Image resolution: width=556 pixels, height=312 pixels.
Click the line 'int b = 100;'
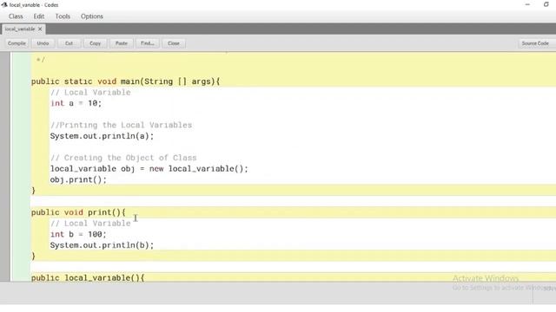pos(78,234)
